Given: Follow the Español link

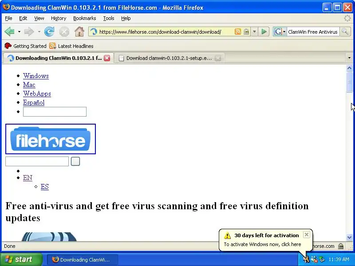Looking at the screenshot, I should pyautogui.click(x=34, y=102).
